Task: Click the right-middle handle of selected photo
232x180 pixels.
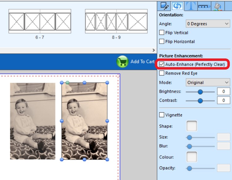Action: 107,121
